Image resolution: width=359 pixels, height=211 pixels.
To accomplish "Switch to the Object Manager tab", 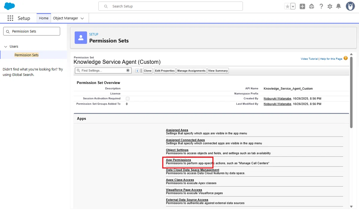I will [x=66, y=18].
